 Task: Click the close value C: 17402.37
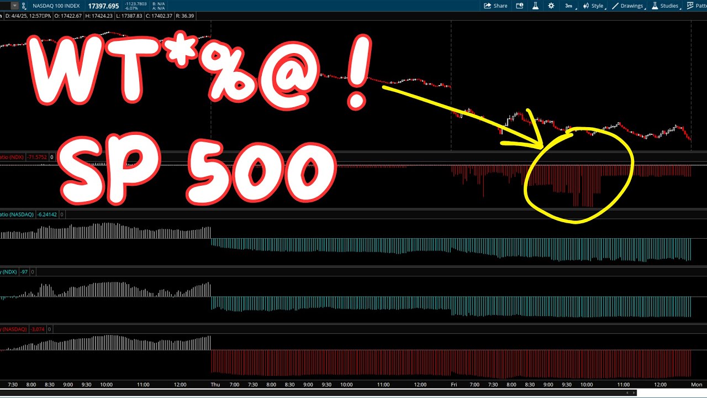(159, 16)
